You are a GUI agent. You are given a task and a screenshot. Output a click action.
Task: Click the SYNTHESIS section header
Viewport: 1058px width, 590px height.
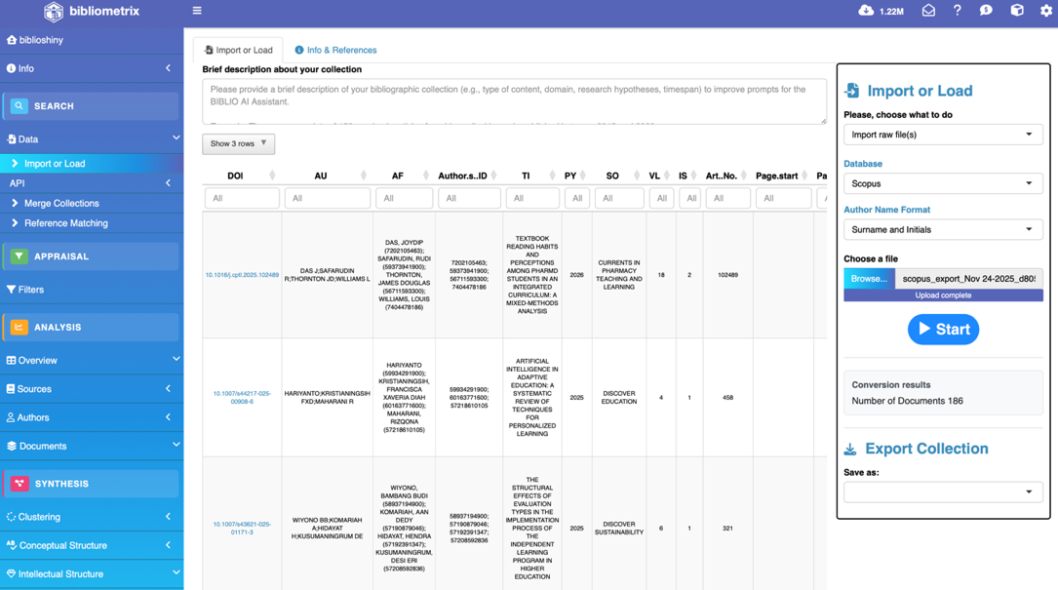pyautogui.click(x=91, y=484)
